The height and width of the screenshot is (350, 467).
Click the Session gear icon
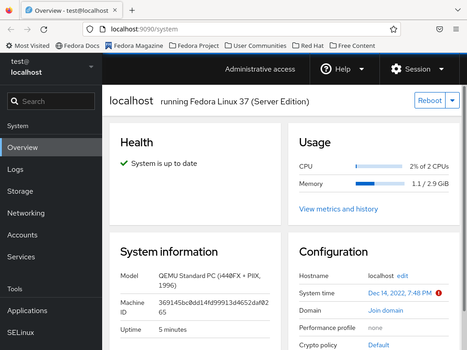[x=396, y=69]
